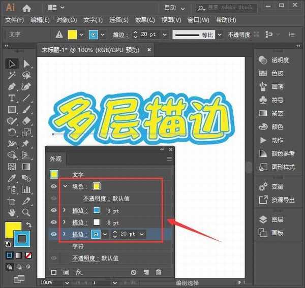Open the 图层 panel
This screenshot has width=305, height=288.
(271, 219)
